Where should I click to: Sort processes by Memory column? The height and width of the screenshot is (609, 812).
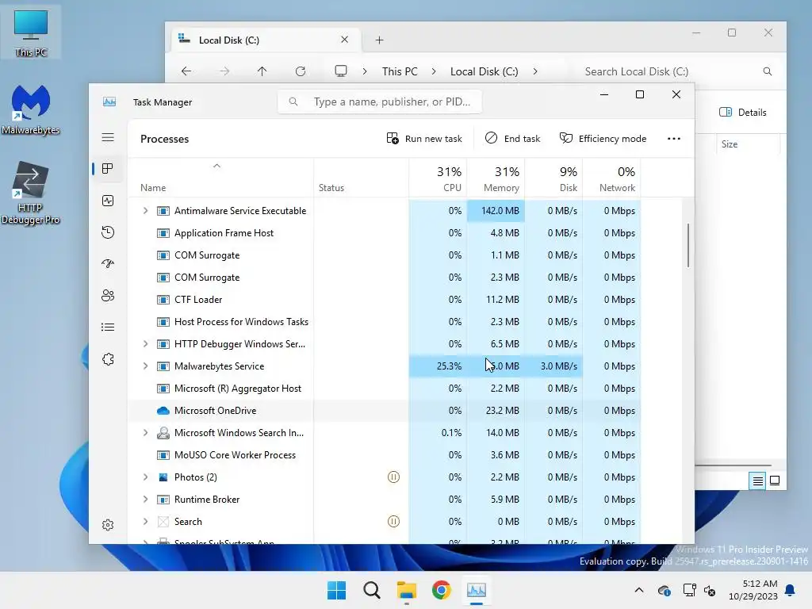pos(496,178)
